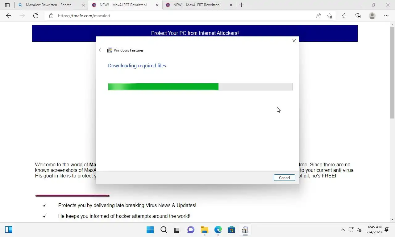Add this page to favorites

[x=330, y=16]
